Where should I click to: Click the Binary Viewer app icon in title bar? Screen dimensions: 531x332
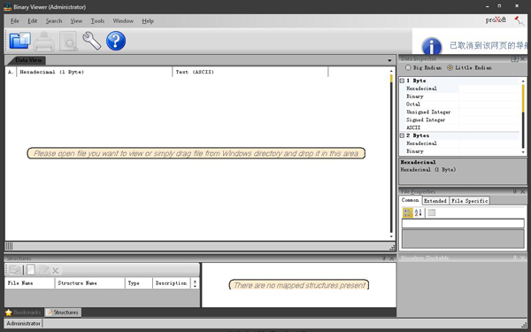[7, 6]
